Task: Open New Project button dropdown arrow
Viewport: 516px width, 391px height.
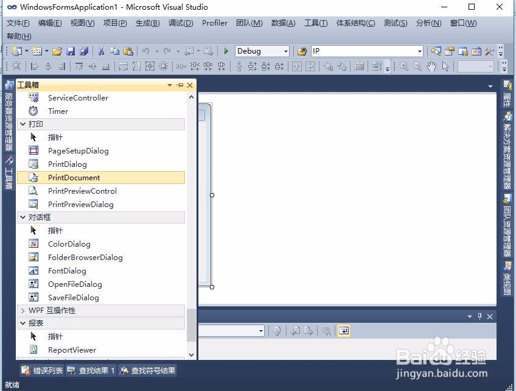Action: pyautogui.click(x=27, y=51)
